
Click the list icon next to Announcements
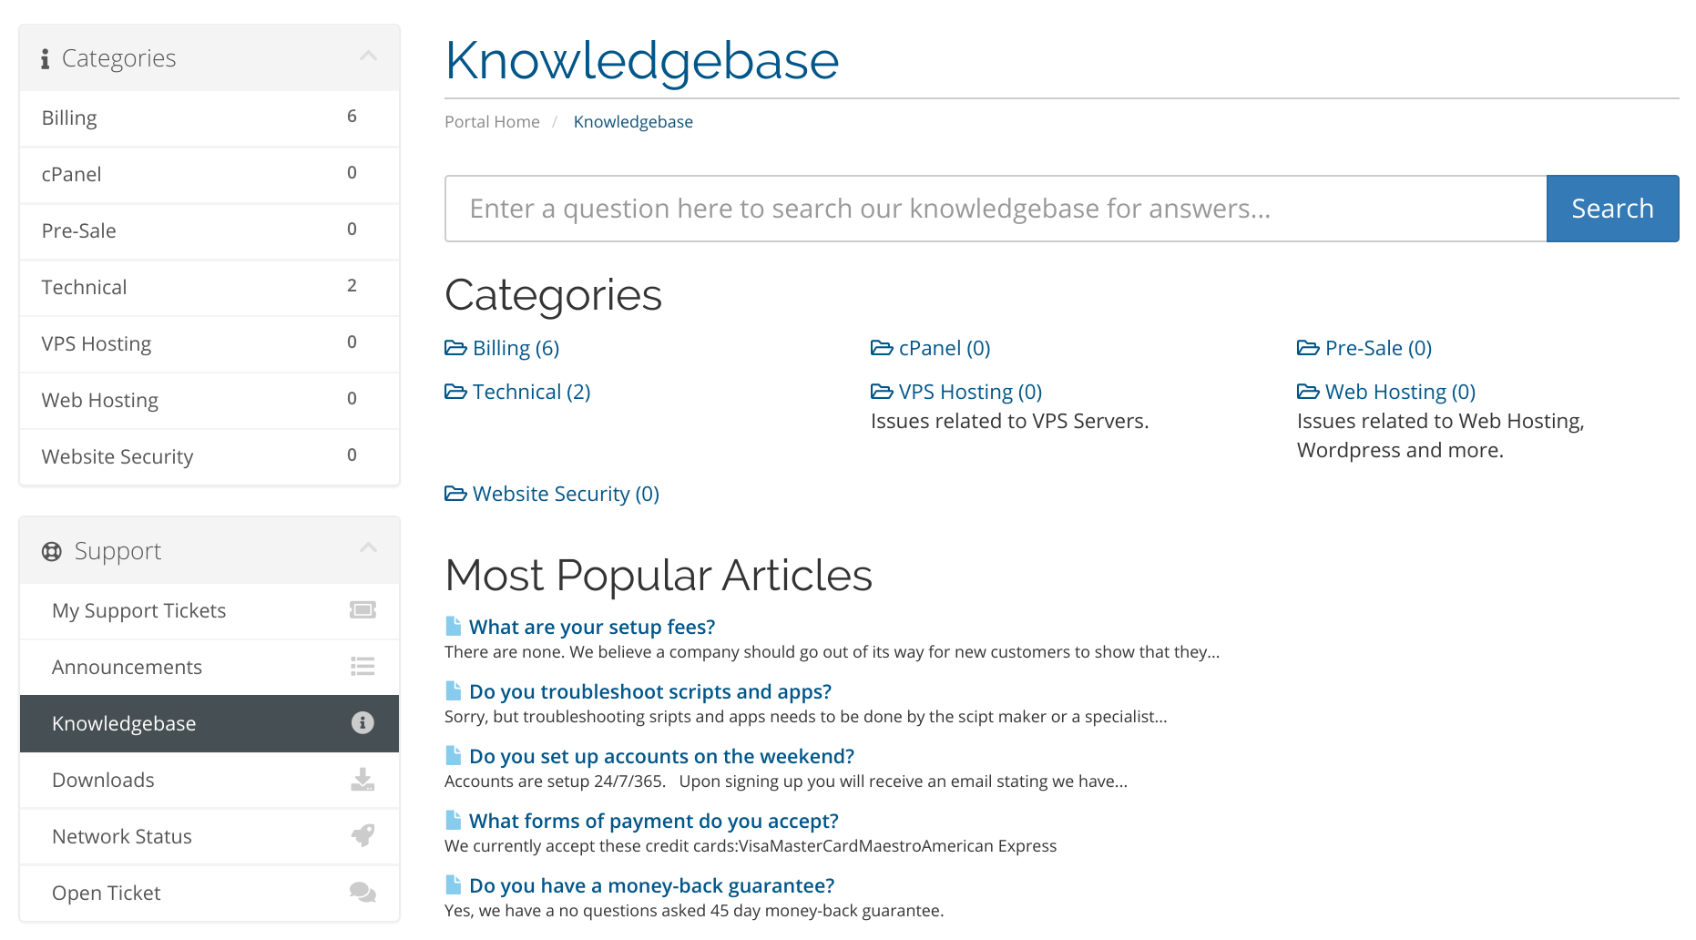[x=363, y=667]
